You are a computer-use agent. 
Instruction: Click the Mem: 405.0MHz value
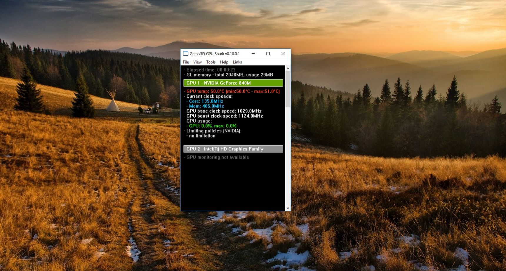coord(205,106)
